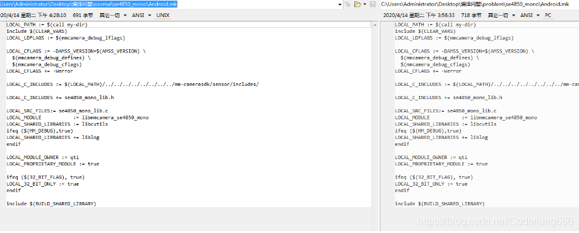Click right pane LOCAL_SHARED_LIBRARIES += liblog line
This screenshot has width=579, height=233.
tap(441, 138)
